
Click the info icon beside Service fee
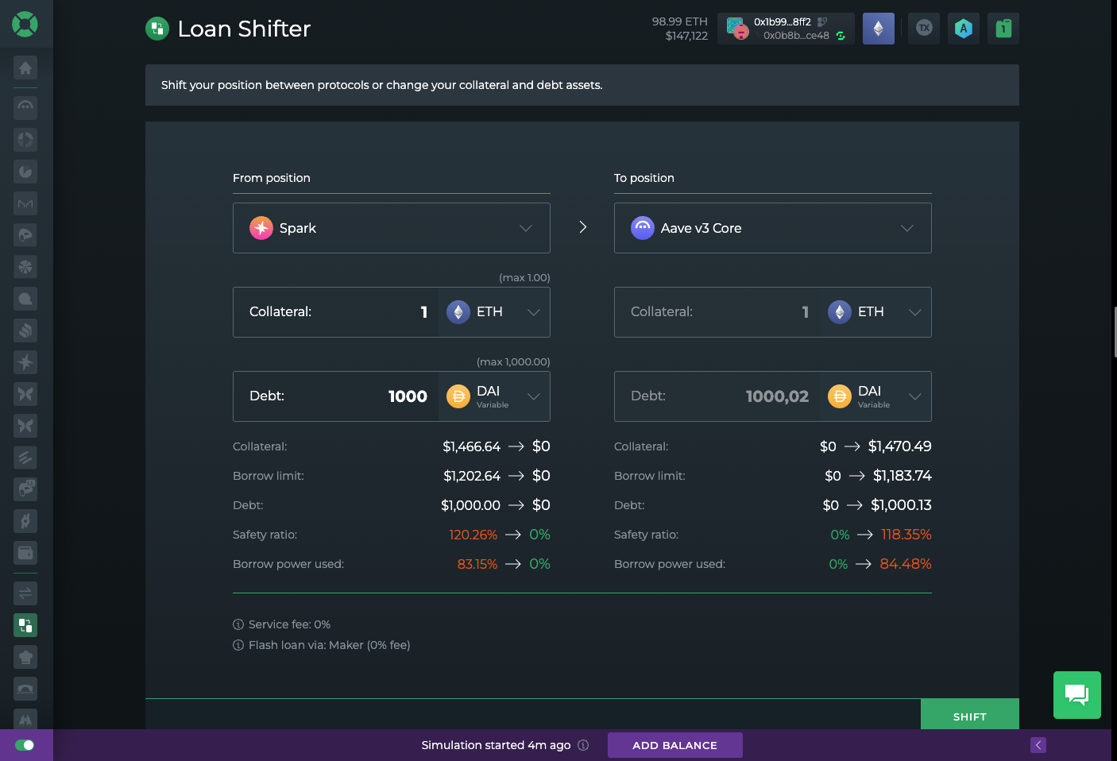[x=238, y=624]
